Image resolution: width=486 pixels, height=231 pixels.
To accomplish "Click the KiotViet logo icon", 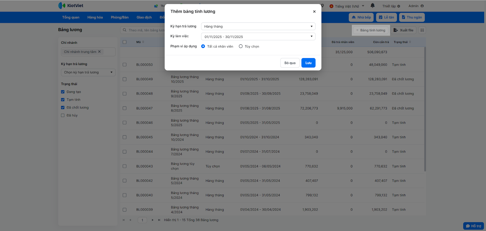I will point(62,5).
